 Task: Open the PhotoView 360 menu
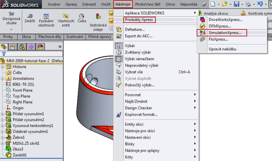[148, 4]
